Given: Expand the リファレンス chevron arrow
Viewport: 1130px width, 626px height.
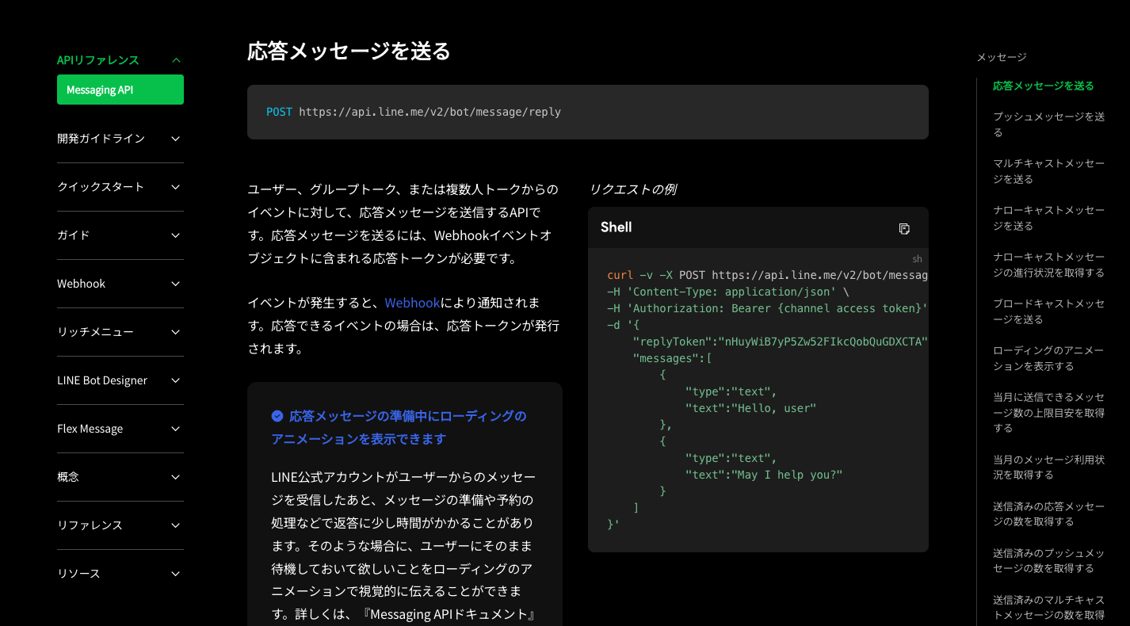Looking at the screenshot, I should 176,525.
